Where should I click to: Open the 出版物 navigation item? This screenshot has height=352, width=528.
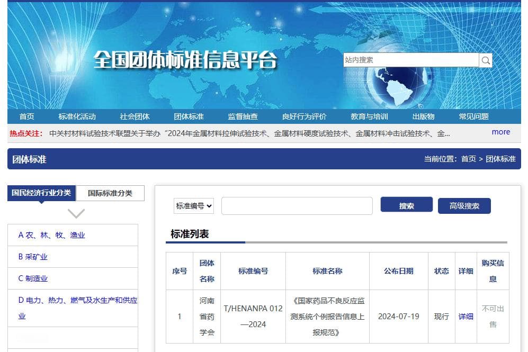tap(423, 116)
